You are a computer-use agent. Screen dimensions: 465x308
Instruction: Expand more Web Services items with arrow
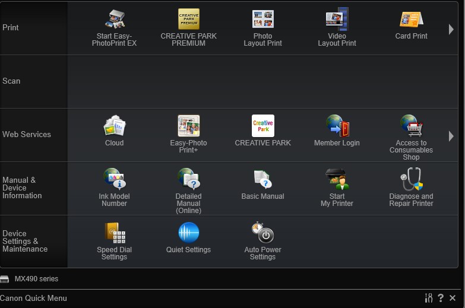[451, 136]
